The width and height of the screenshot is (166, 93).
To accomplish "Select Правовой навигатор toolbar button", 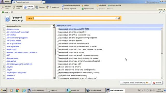I will pyautogui.click(x=29, y=7).
